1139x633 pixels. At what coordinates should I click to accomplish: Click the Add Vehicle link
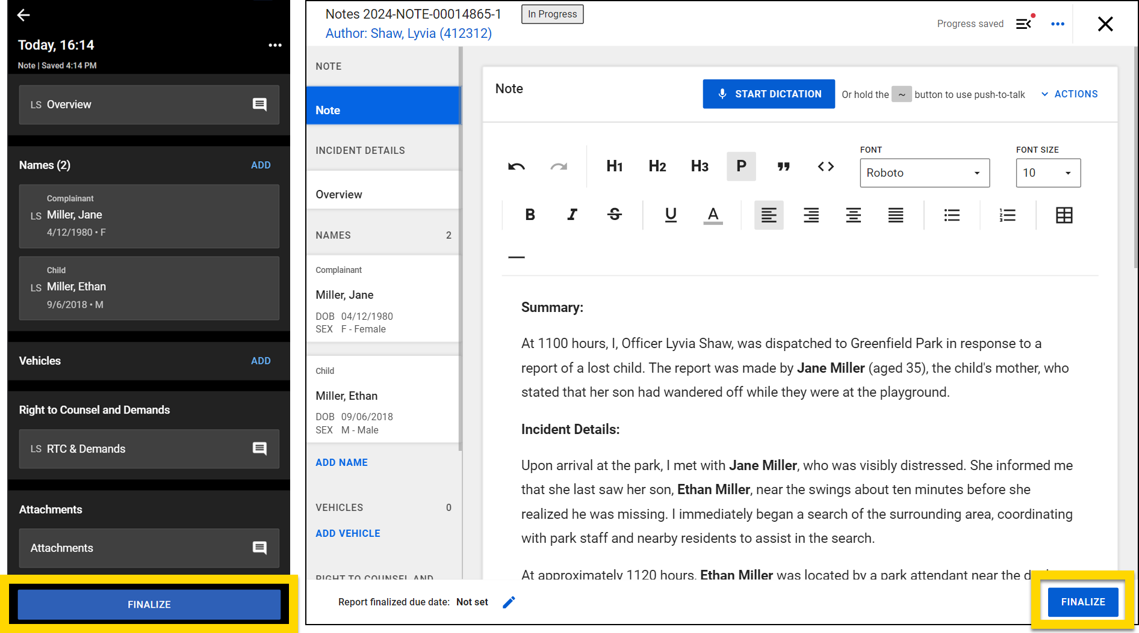(348, 533)
